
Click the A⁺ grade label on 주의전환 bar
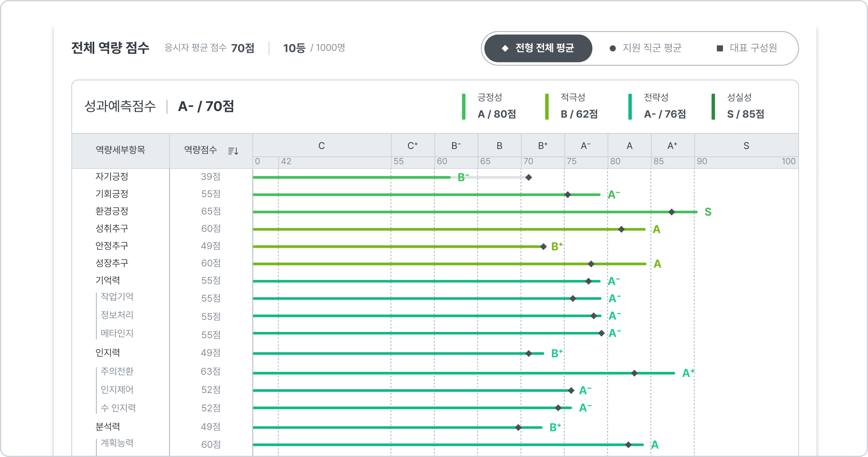coord(688,373)
